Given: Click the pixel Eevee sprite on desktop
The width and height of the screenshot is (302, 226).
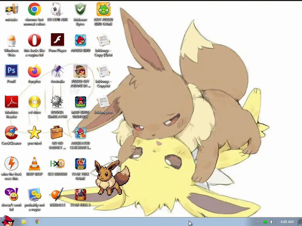Looking at the screenshot, I should (x=112, y=178).
